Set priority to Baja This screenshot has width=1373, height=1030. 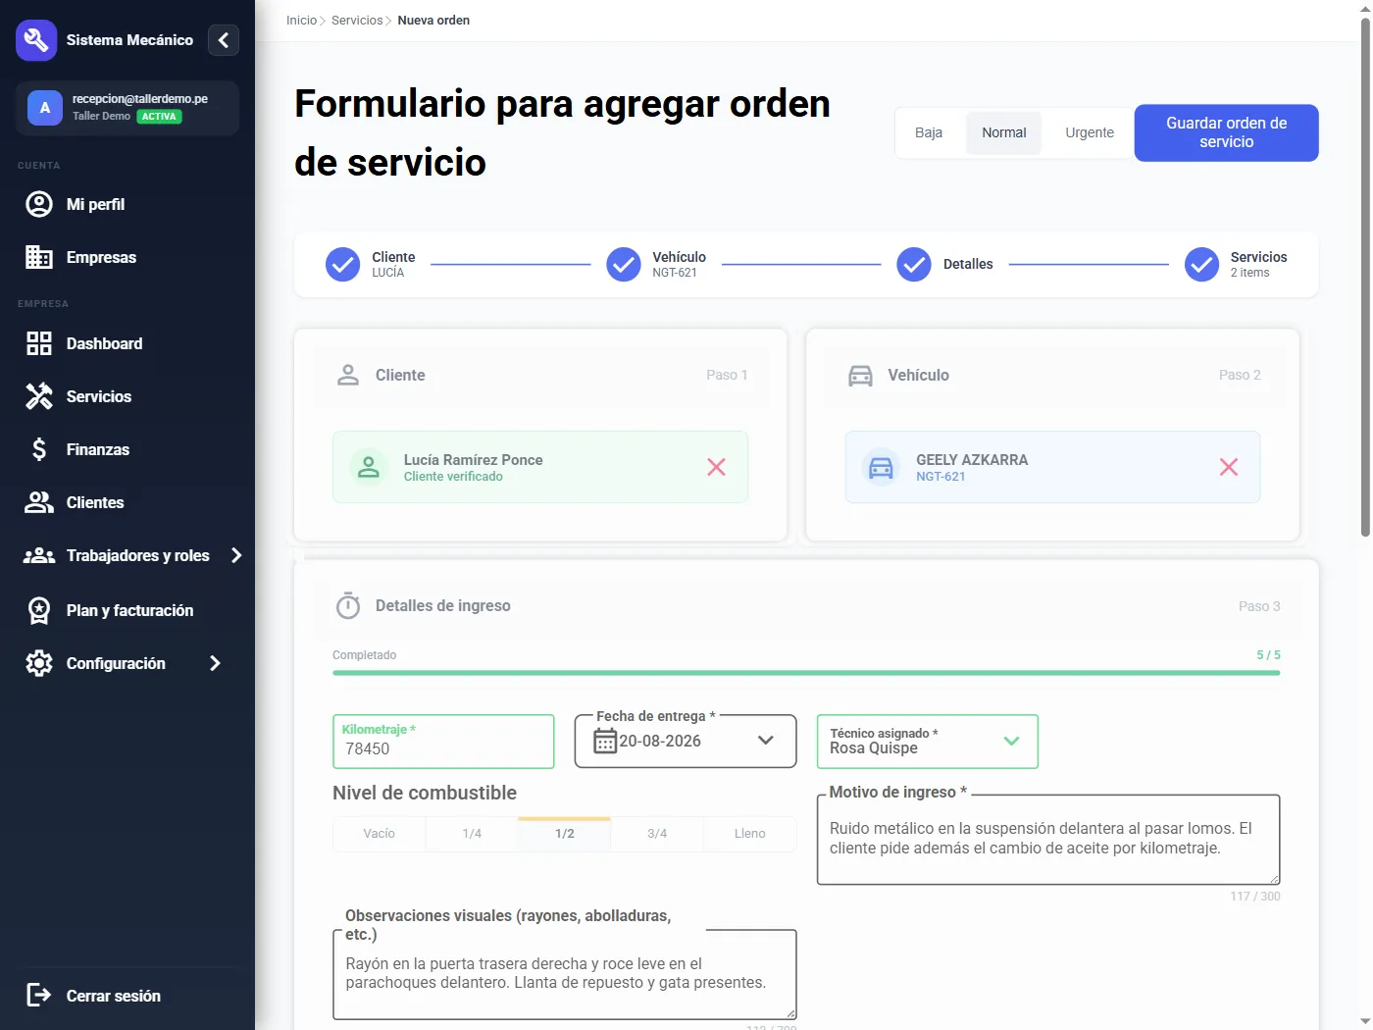click(929, 132)
